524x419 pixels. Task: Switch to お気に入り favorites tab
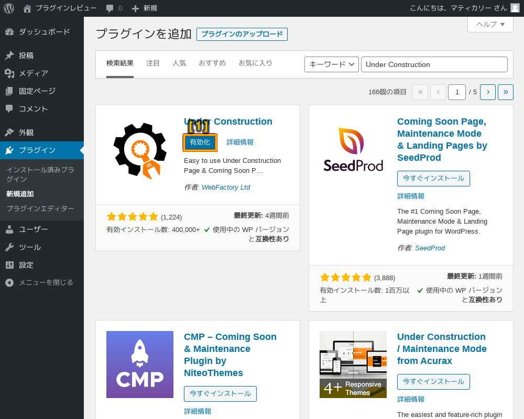pyautogui.click(x=255, y=63)
